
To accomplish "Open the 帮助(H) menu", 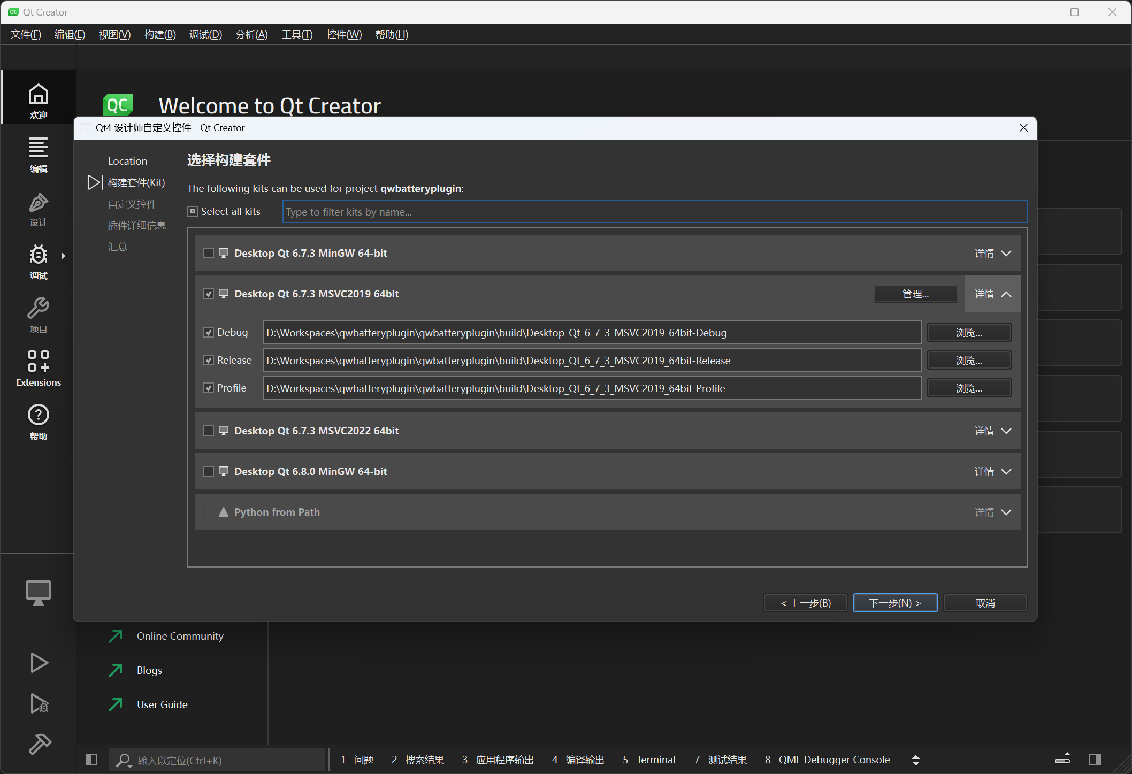I will [392, 35].
